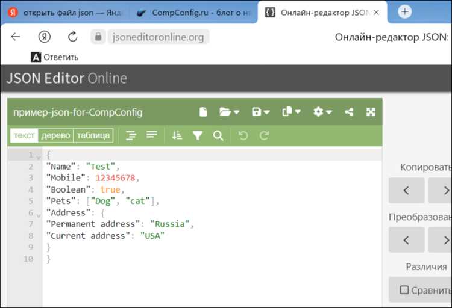Switch to the текст mode
Viewport: 452px width, 308px height.
[x=24, y=135]
